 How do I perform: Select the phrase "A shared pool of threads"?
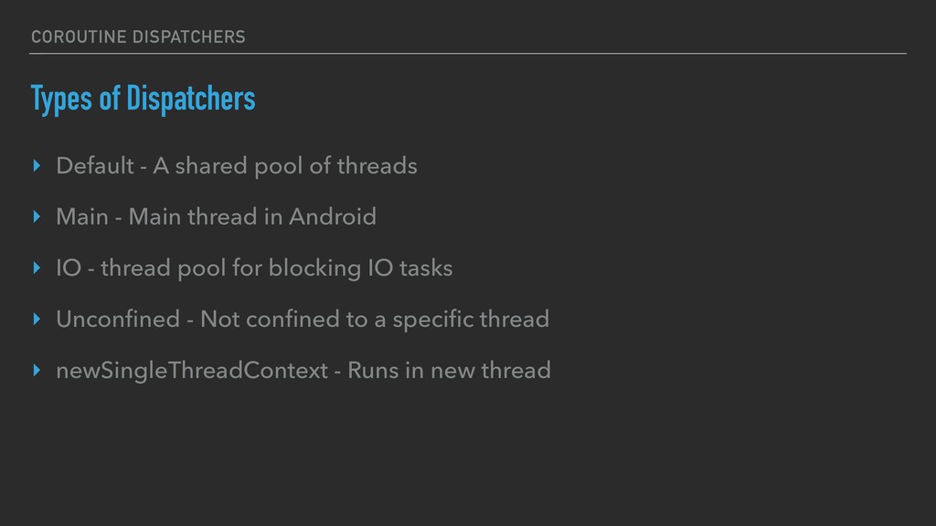pos(285,166)
